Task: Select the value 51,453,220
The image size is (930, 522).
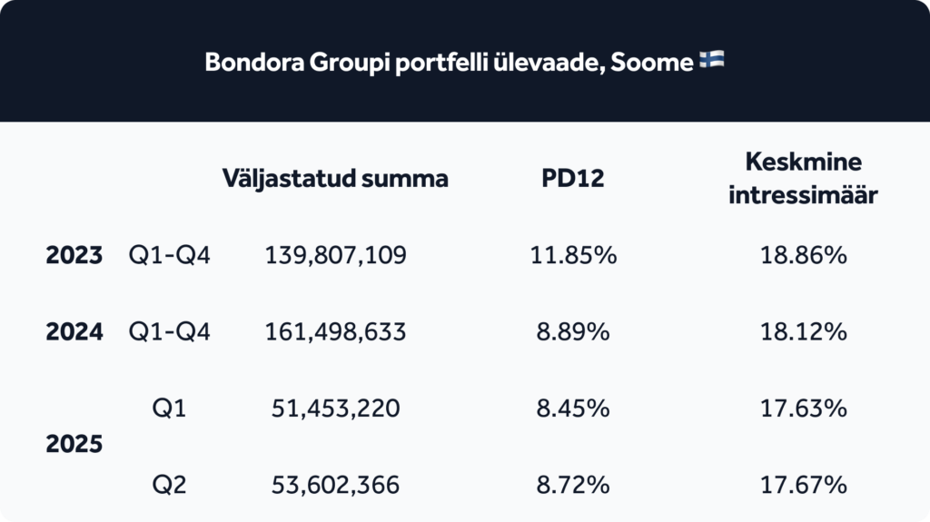Action: click(335, 409)
